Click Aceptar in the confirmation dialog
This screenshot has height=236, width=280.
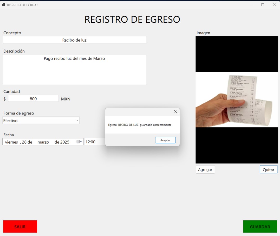click(165, 140)
